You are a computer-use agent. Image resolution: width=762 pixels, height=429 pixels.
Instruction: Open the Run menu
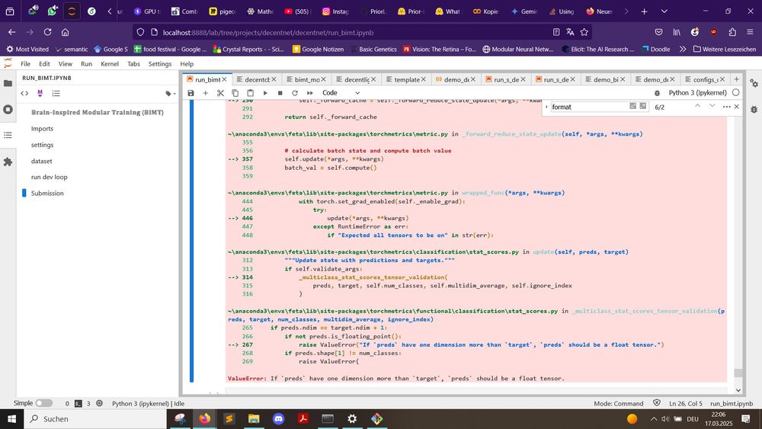tap(87, 64)
